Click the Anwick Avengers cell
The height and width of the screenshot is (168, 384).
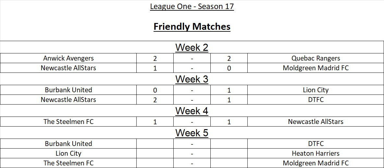(68, 58)
